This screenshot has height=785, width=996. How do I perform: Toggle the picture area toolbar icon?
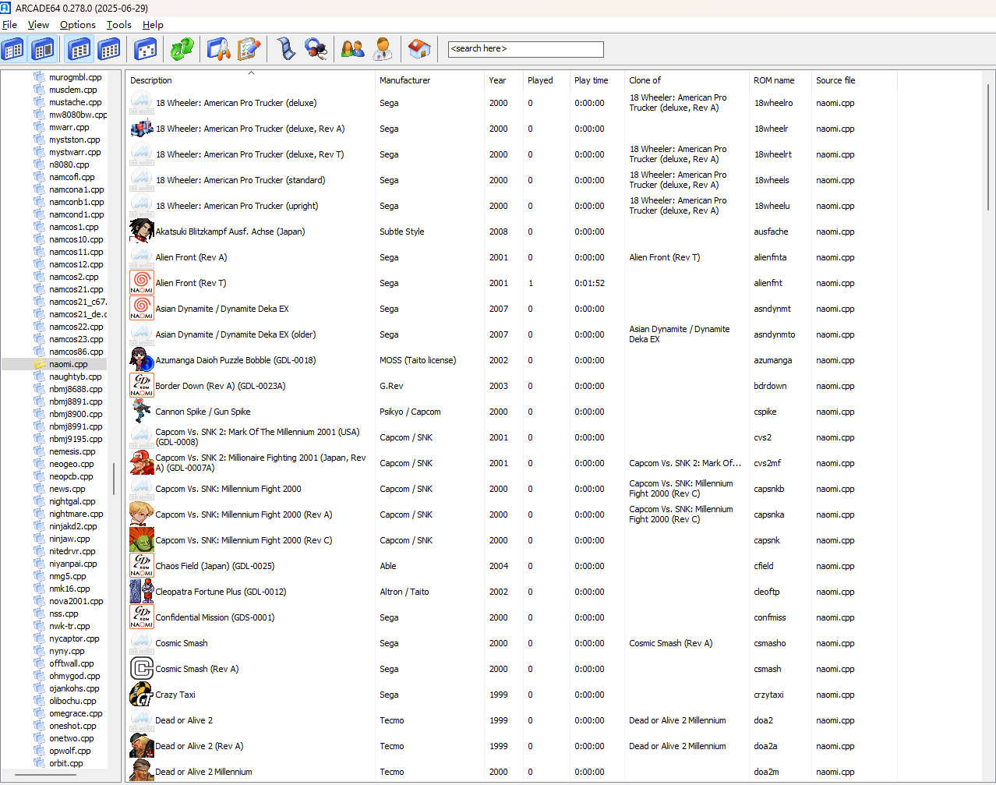pos(43,49)
